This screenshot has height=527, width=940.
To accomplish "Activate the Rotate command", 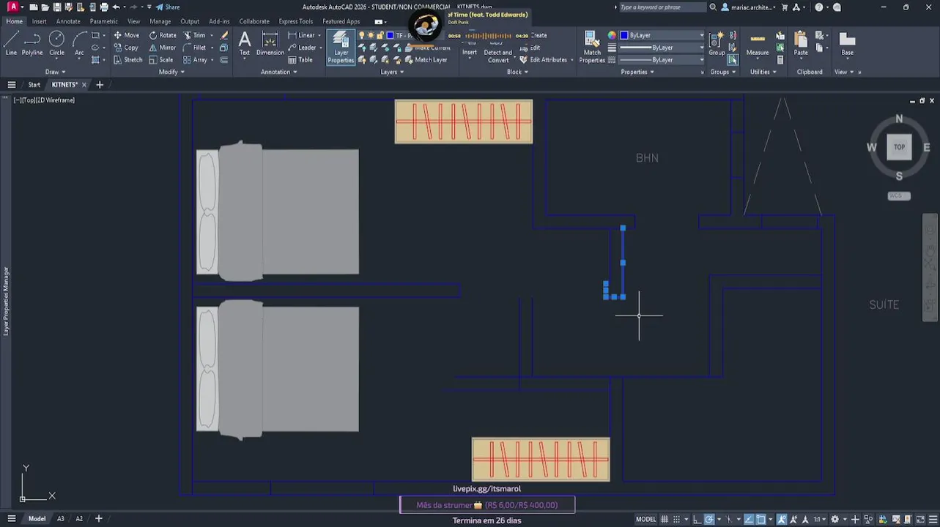I will tap(163, 35).
